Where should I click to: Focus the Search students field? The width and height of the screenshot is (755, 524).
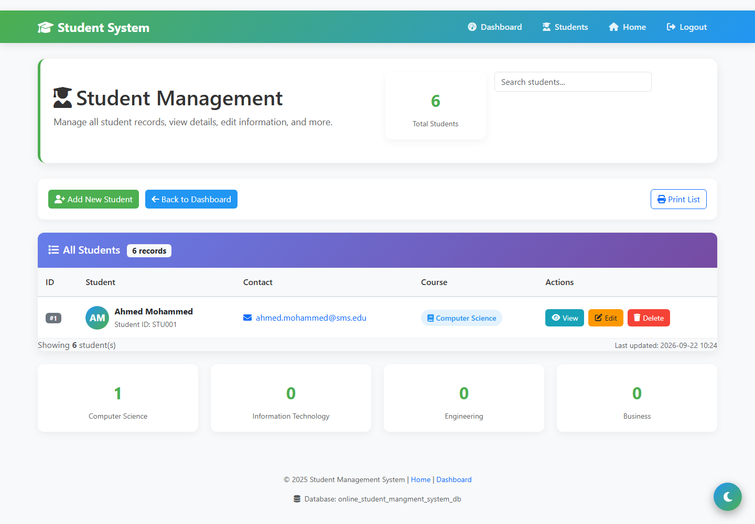573,82
